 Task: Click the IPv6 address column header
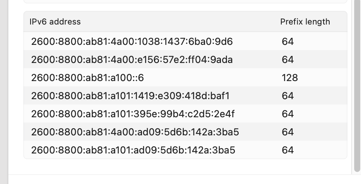point(55,22)
